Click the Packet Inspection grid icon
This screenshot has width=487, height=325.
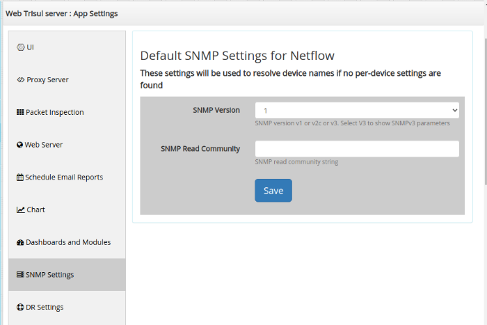(x=20, y=112)
